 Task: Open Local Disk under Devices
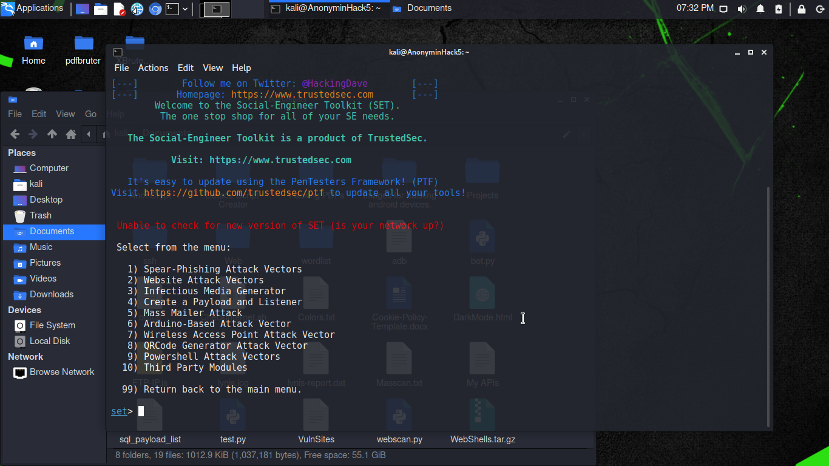point(54,341)
